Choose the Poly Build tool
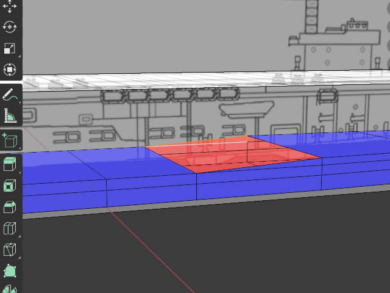390x293 pixels. coord(10,271)
